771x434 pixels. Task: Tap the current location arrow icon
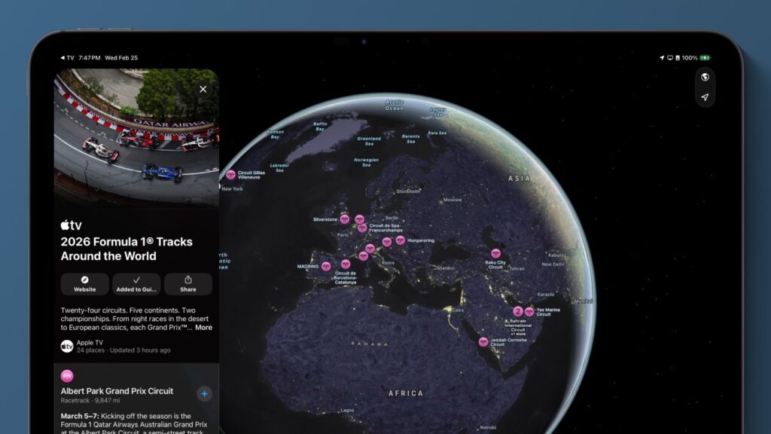[703, 97]
